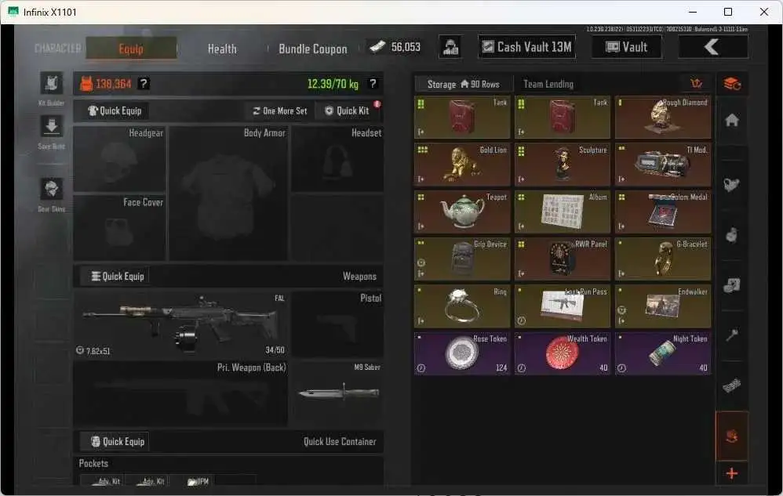
Task: Switch to the Team Lending tab
Action: [548, 85]
